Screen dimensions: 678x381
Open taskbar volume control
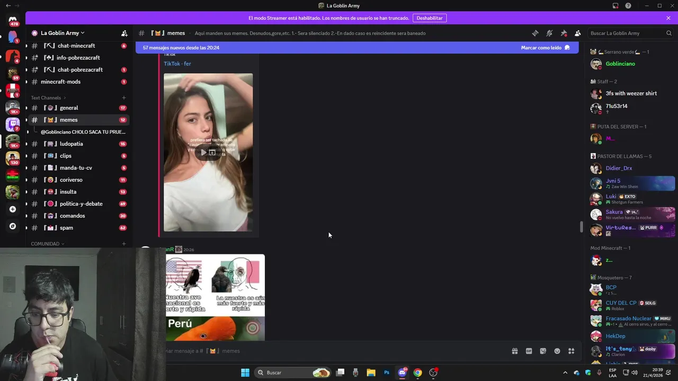pyautogui.click(x=635, y=373)
